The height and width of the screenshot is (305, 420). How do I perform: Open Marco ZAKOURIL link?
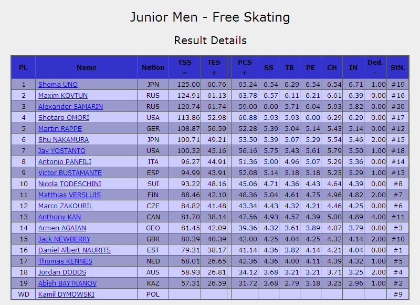pyautogui.click(x=65, y=206)
